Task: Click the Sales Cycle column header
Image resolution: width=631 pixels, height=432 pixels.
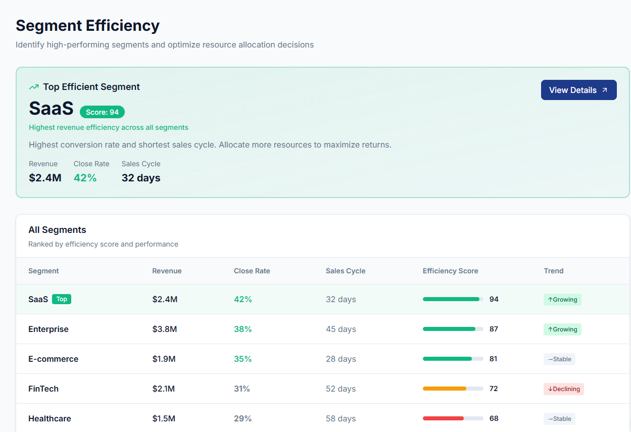Action: click(x=346, y=271)
